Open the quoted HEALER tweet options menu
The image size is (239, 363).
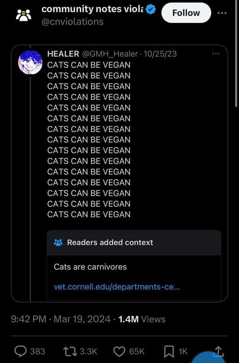[216, 53]
